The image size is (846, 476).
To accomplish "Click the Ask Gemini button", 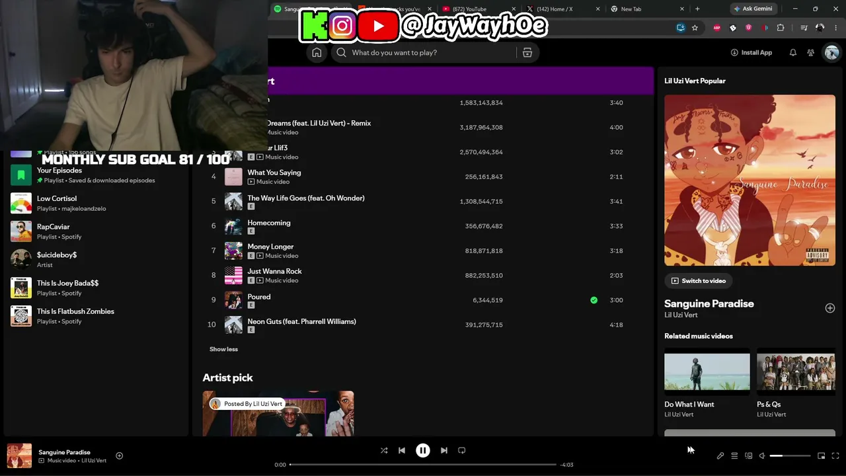I will pos(752,9).
